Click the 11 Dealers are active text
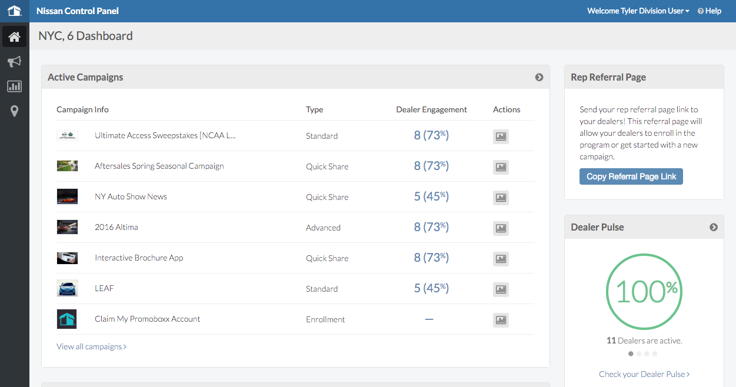Image resolution: width=736 pixels, height=387 pixels. (644, 341)
